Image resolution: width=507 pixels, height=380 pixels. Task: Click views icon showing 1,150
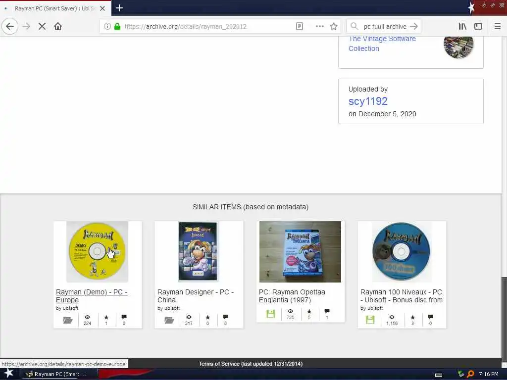coord(392,317)
